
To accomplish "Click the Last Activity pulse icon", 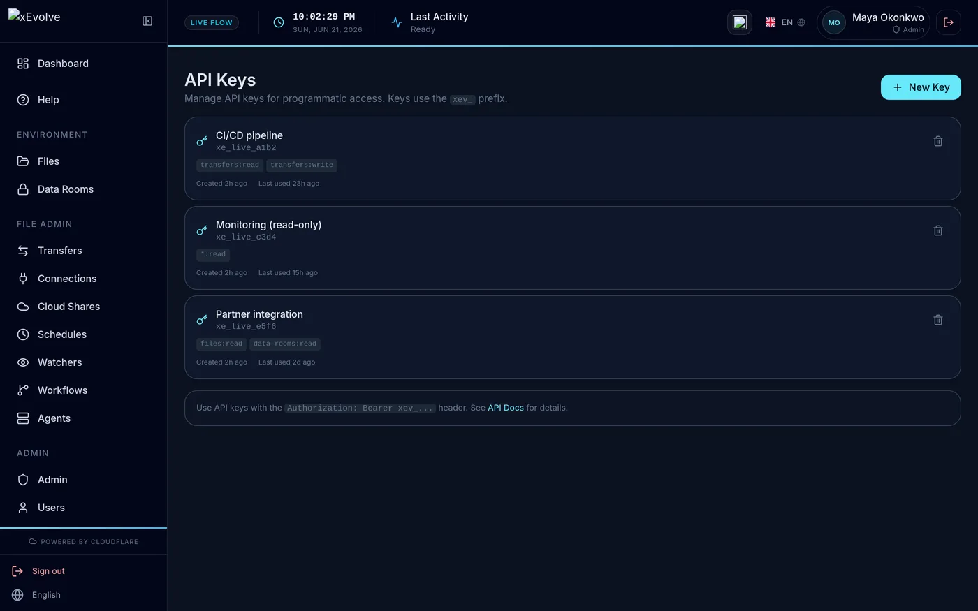I will tap(397, 22).
